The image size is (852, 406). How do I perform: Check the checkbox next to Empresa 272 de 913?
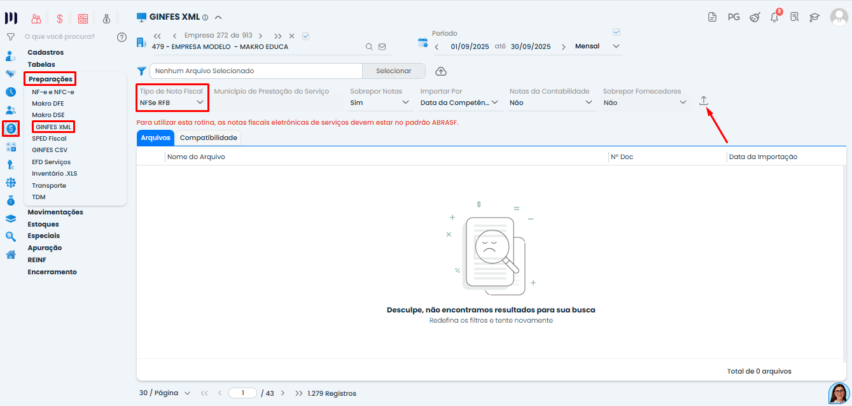[305, 36]
